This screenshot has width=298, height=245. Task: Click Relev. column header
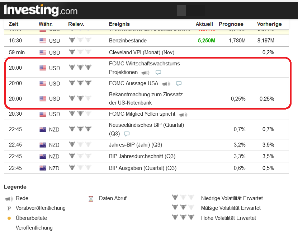click(x=76, y=24)
